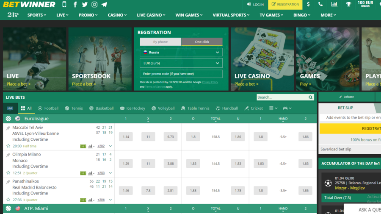This screenshot has height=214, width=381.
Task: Star the Panathinaikos match as favorite
Action: pos(8,200)
